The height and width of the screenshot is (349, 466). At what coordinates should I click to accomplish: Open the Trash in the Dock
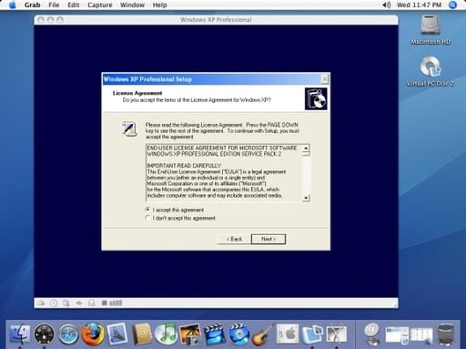point(446,334)
